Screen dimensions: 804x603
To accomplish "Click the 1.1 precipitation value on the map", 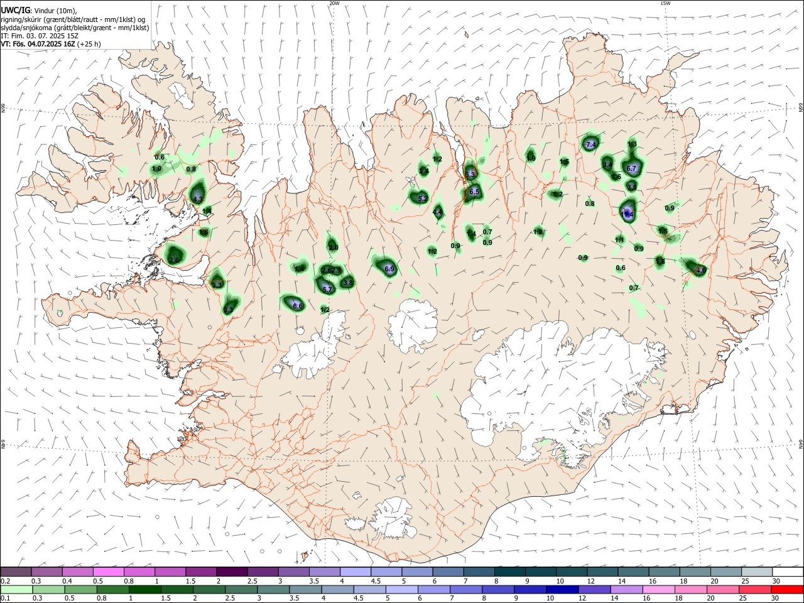I will [619, 240].
